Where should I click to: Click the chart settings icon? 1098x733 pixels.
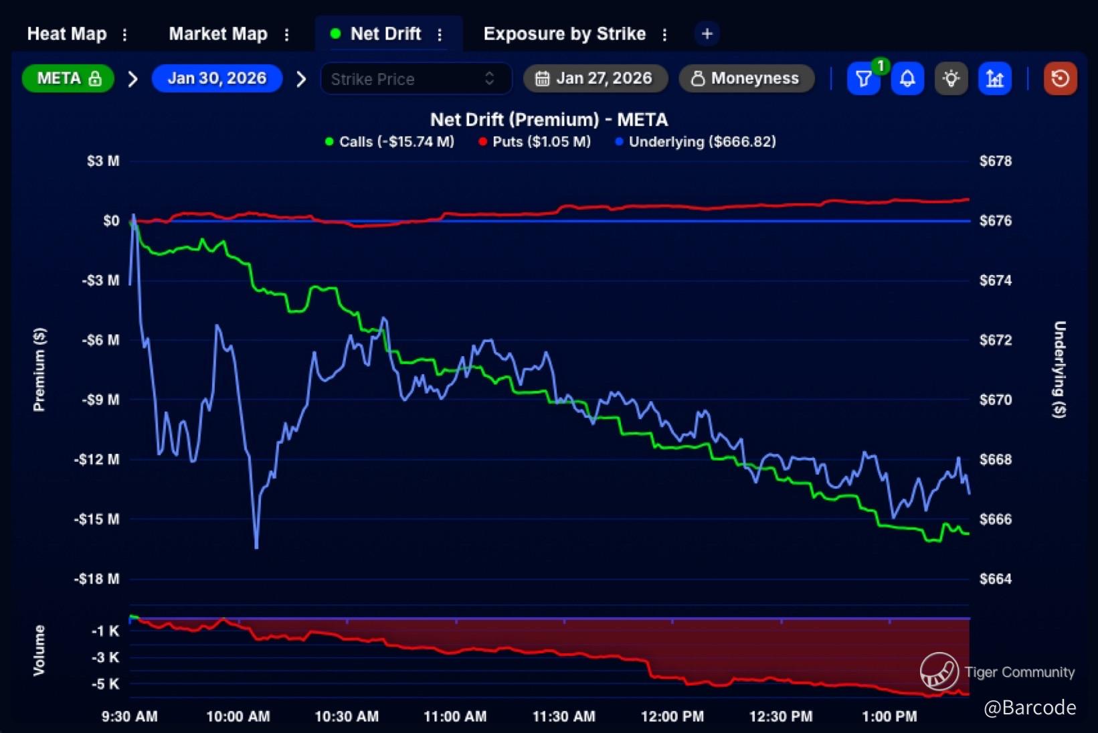point(995,79)
